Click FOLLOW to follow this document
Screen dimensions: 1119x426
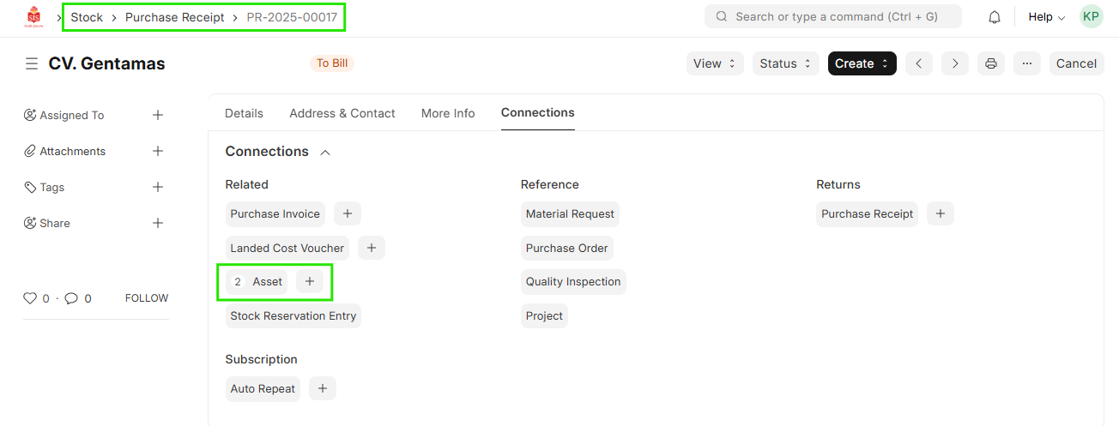[147, 298]
